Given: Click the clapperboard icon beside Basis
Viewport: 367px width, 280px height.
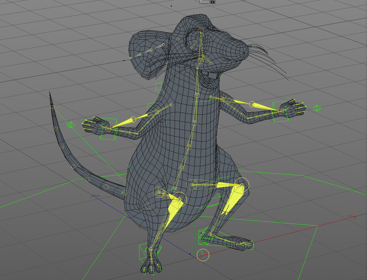Looking at the screenshot, I should tap(212, 2).
